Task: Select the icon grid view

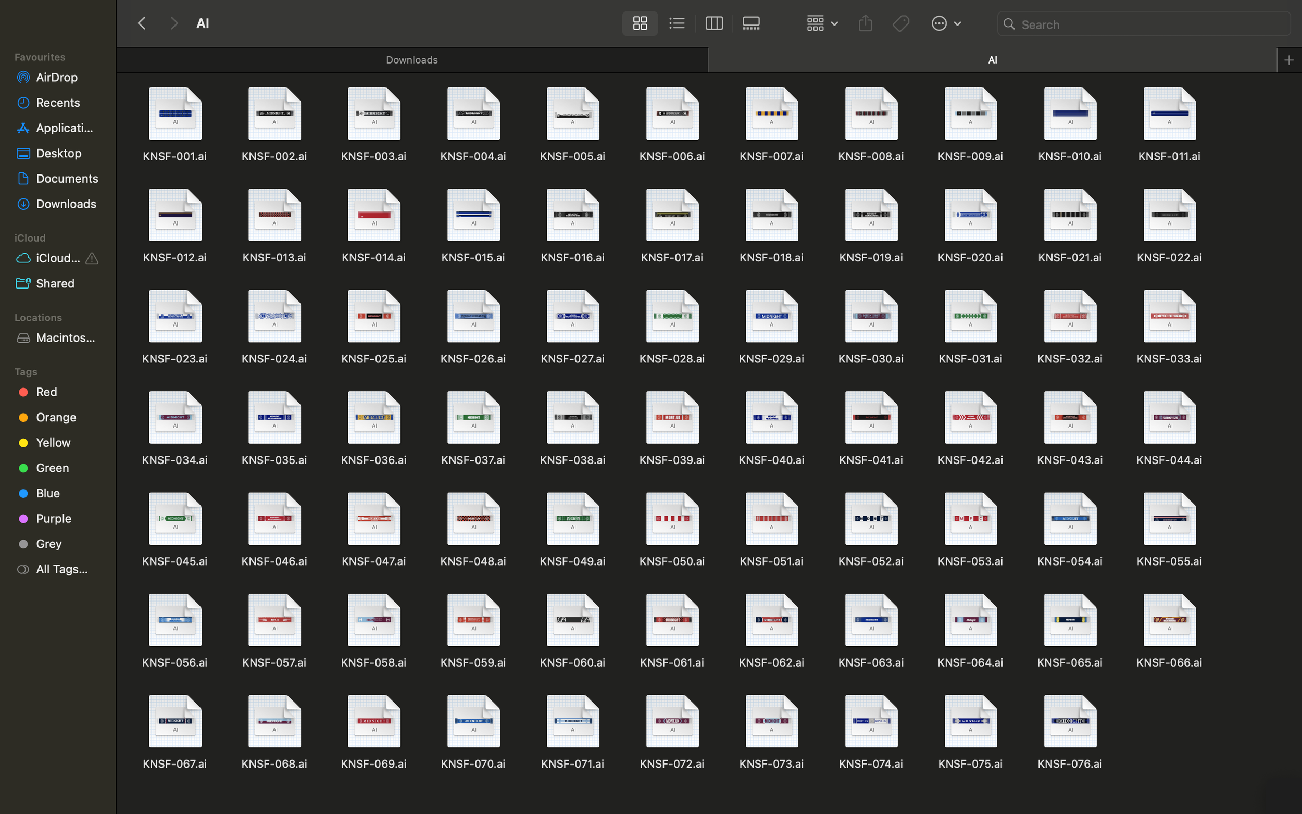Action: coord(640,23)
